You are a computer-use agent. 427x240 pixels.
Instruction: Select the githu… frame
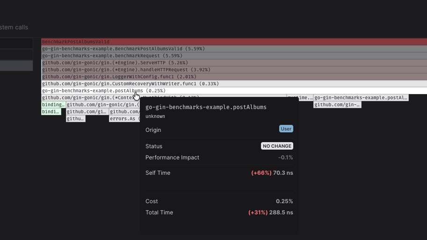coord(76,119)
